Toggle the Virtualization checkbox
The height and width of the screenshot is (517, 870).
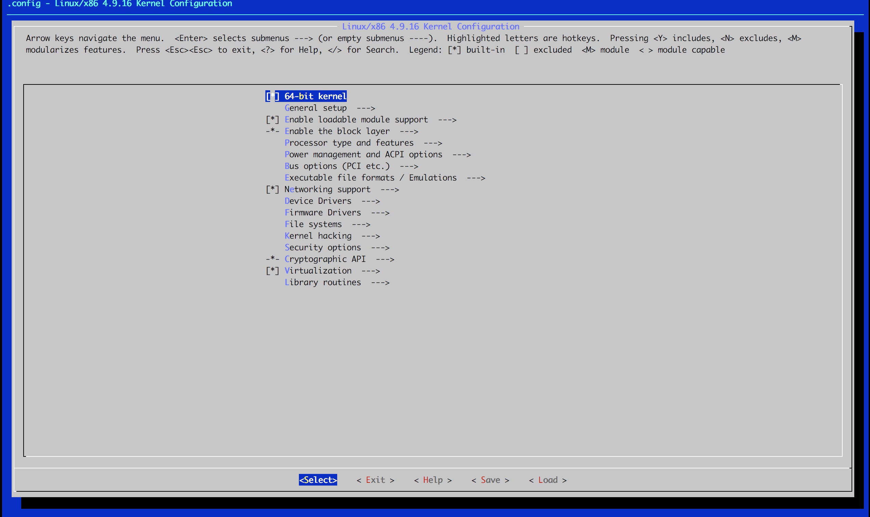point(273,271)
